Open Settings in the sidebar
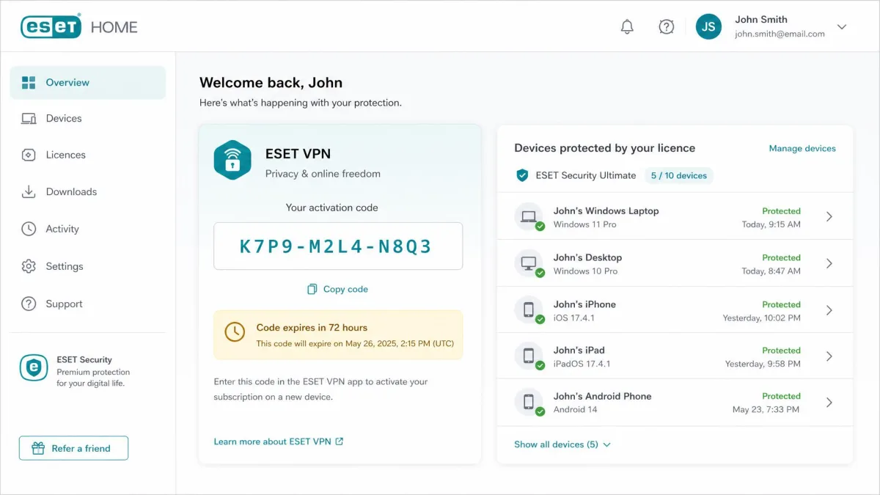This screenshot has height=495, width=880. [x=88, y=267]
